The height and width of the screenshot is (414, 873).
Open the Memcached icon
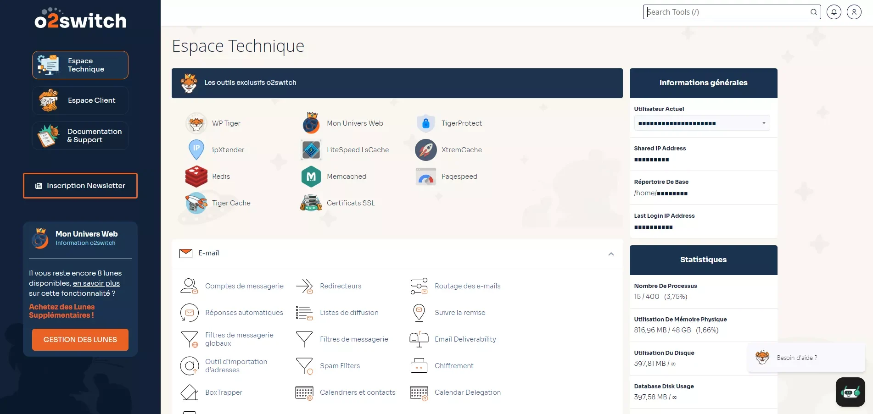coord(311,177)
